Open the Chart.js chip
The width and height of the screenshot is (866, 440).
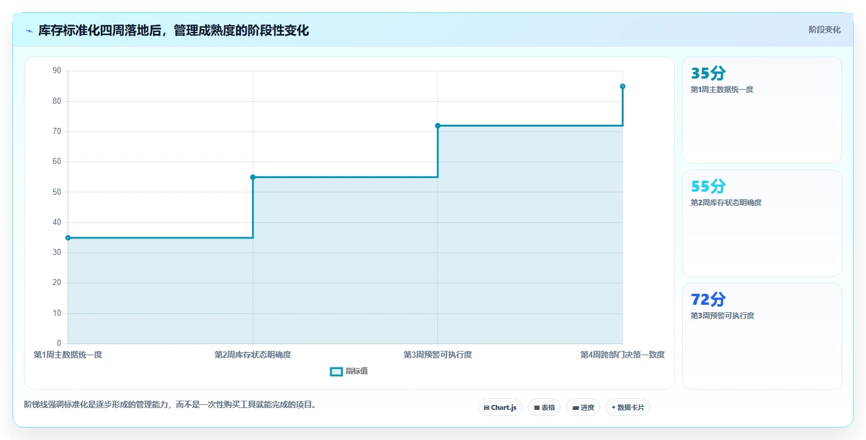tap(499, 407)
